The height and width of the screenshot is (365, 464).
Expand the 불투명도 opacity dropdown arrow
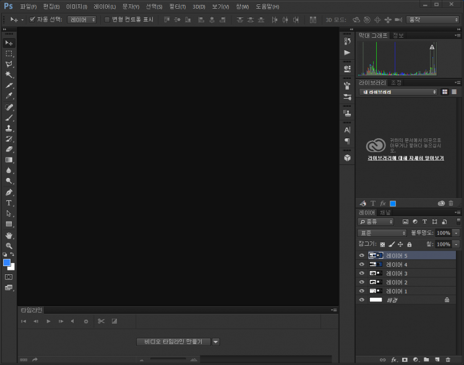pos(456,233)
